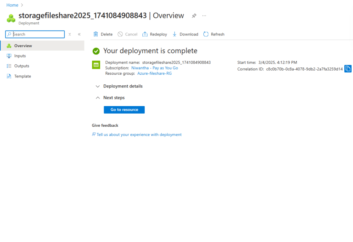
Task: Click into the sidebar Search field
Action: (x=37, y=34)
